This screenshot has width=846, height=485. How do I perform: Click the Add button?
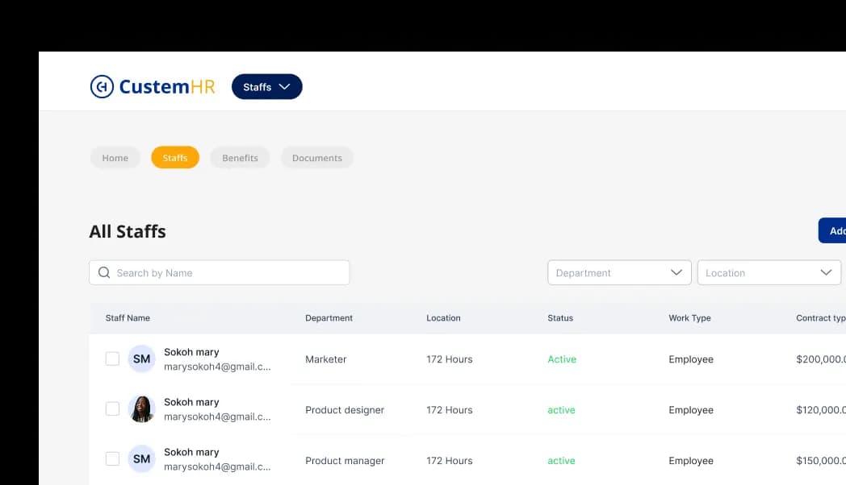click(836, 230)
